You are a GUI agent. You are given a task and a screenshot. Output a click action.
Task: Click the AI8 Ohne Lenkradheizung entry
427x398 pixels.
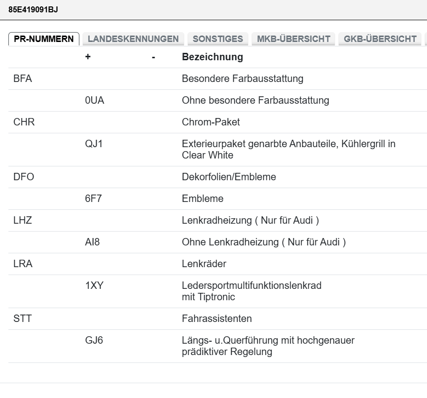pos(217,242)
